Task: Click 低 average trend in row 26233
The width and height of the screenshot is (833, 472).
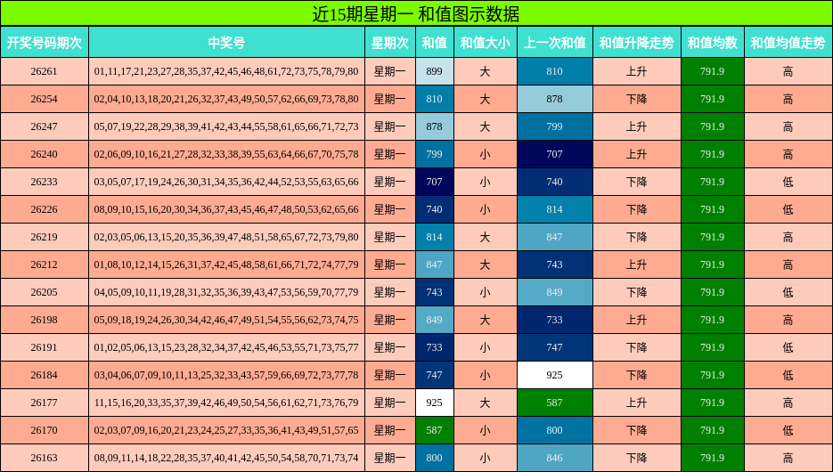Action: pyautogui.click(x=788, y=182)
